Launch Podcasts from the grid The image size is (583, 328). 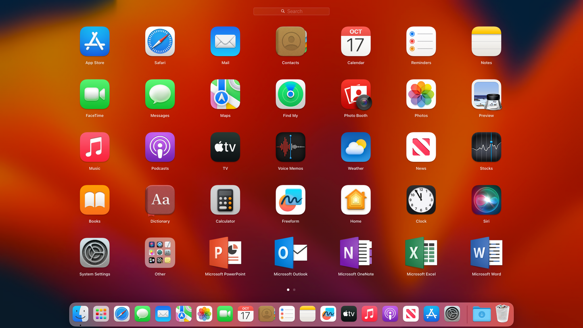click(x=160, y=147)
